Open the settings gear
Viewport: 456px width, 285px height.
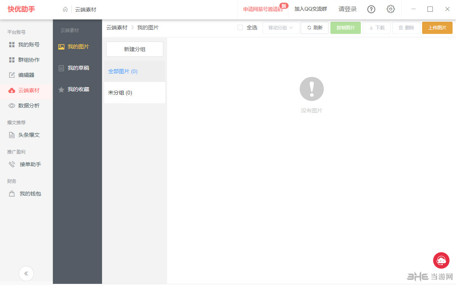[391, 9]
